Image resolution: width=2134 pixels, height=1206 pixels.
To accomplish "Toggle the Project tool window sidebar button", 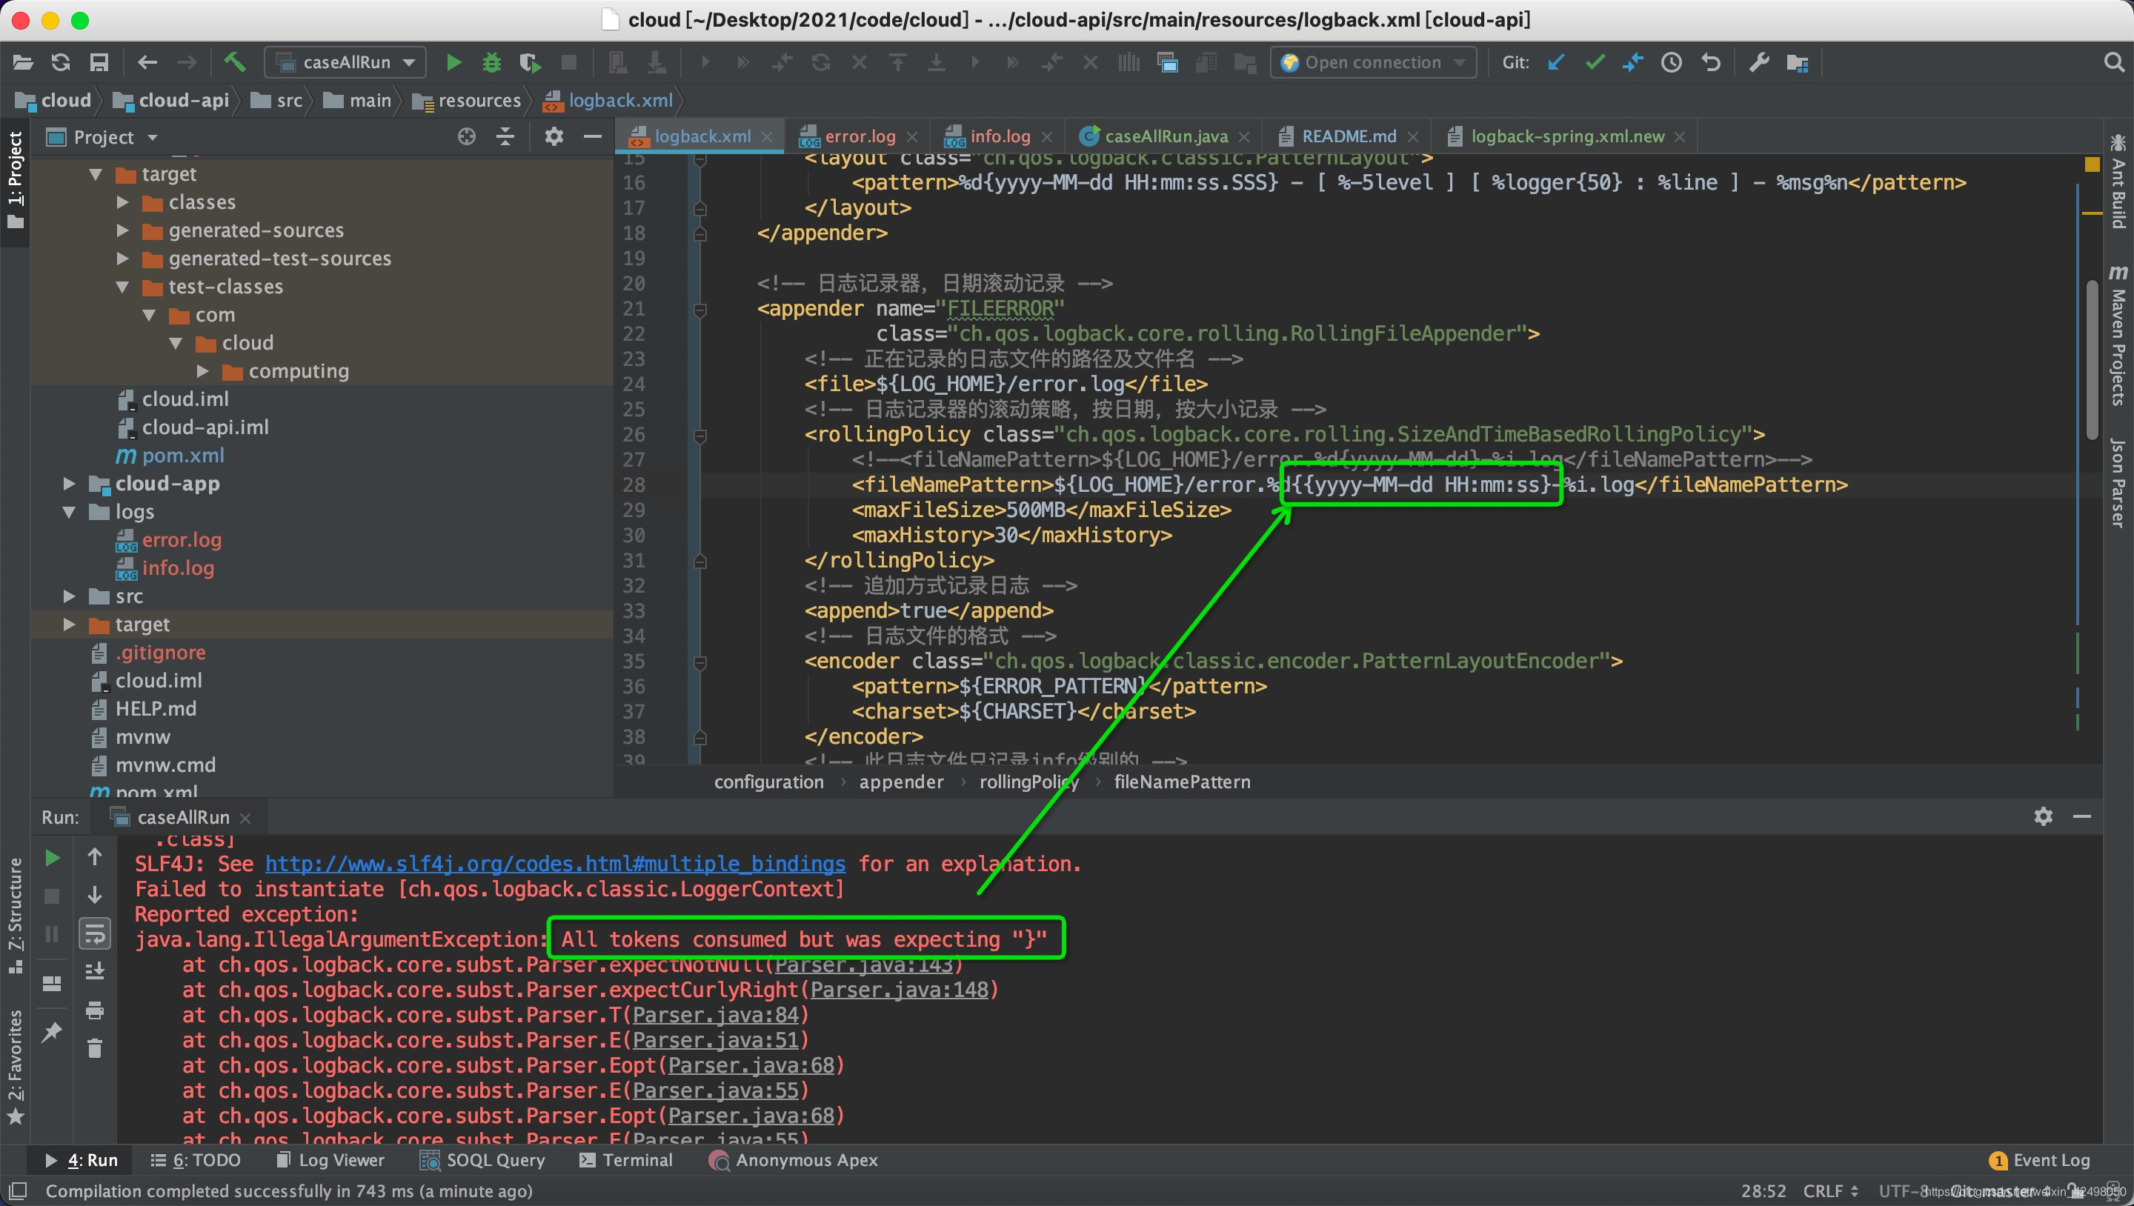I will click(x=15, y=178).
